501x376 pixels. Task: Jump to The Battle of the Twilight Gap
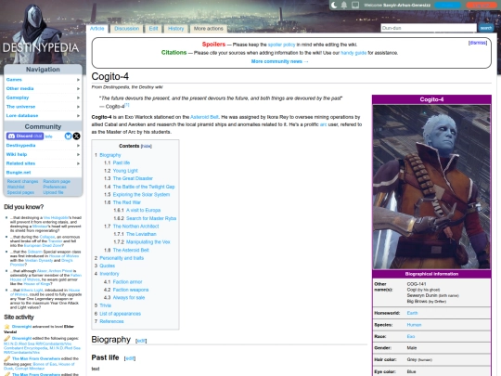point(144,187)
